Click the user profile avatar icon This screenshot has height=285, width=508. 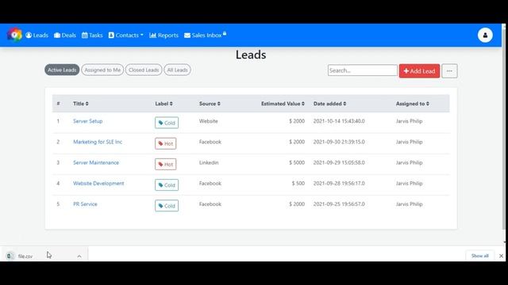tap(485, 35)
